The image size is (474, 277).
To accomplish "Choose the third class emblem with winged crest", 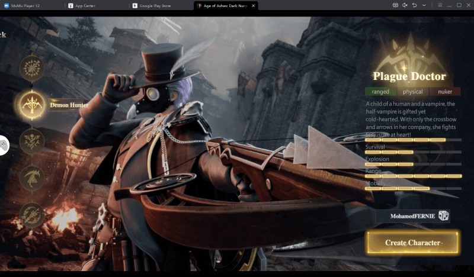I will [x=32, y=141].
